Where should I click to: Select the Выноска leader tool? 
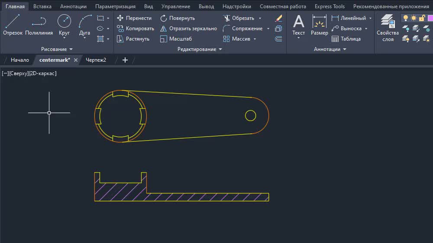click(x=346, y=29)
